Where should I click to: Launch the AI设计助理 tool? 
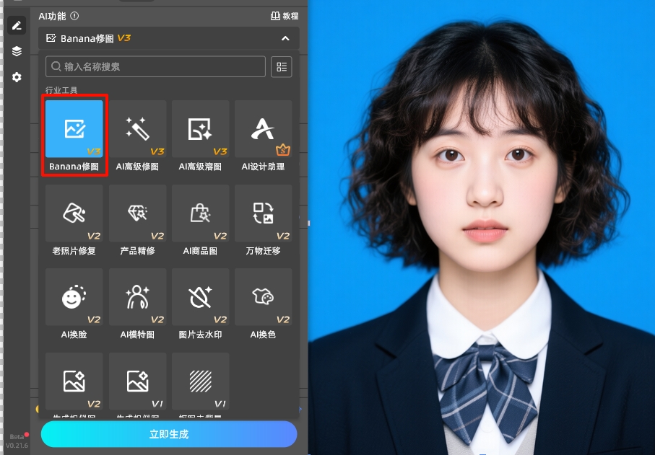[x=263, y=130]
